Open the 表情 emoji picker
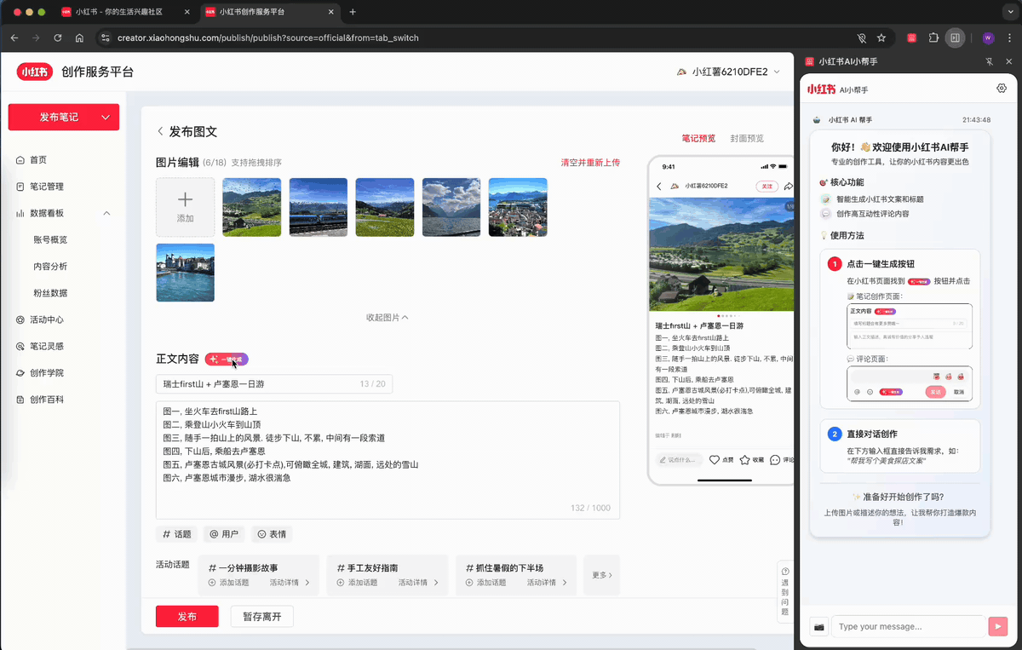Screen dimensions: 1022x650 (272, 534)
